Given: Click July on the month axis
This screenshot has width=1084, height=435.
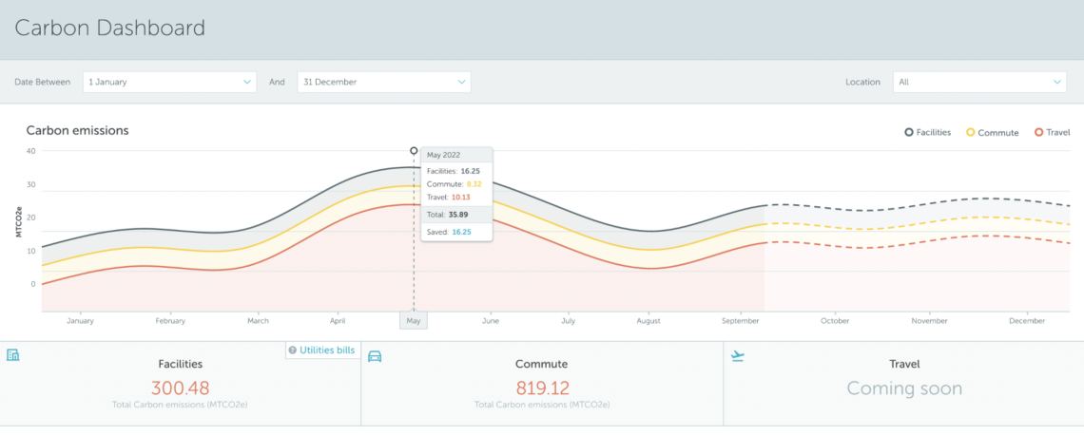Looking at the screenshot, I should 569,321.
